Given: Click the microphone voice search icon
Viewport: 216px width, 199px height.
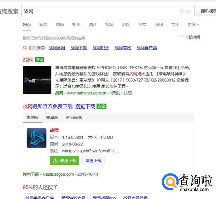Looking at the screenshot, I should [182, 11].
